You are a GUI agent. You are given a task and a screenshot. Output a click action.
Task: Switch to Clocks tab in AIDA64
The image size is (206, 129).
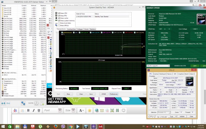tap(86, 29)
